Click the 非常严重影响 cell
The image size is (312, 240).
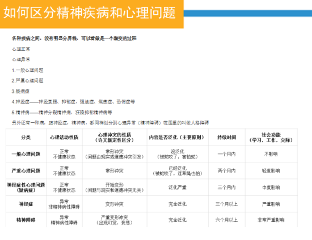(x=271, y=220)
